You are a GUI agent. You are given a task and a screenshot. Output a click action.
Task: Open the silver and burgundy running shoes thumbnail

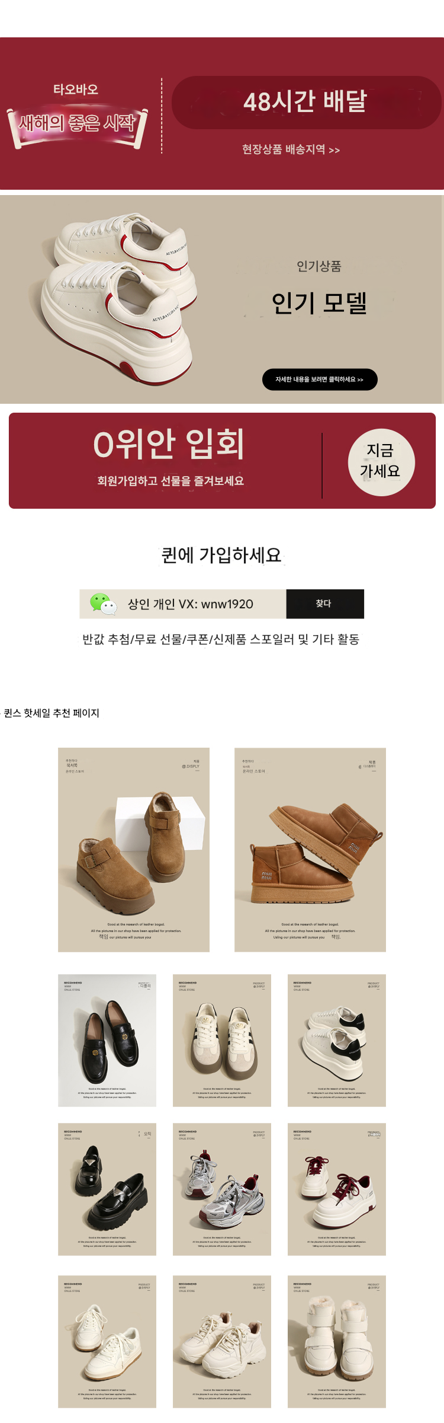222,1189
